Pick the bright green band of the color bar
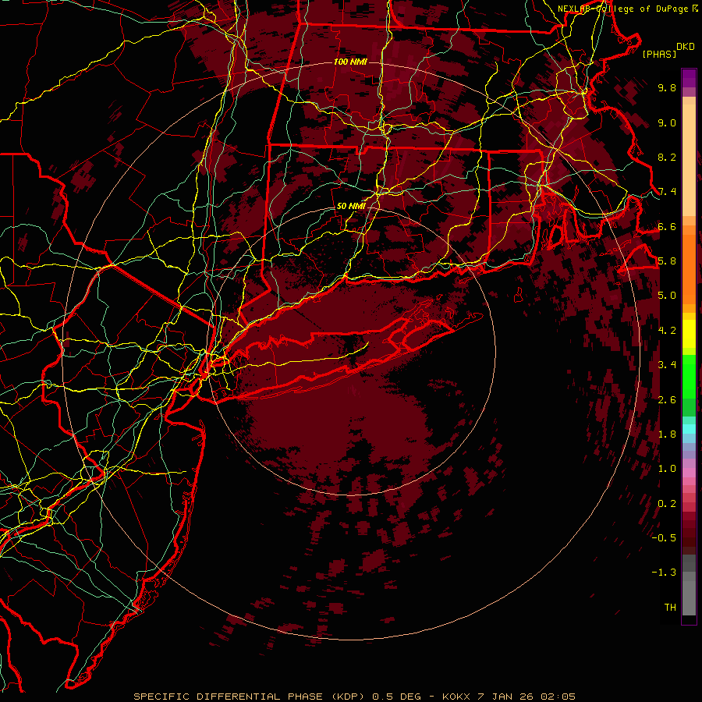Image resolution: width=702 pixels, height=702 pixels. click(x=689, y=376)
